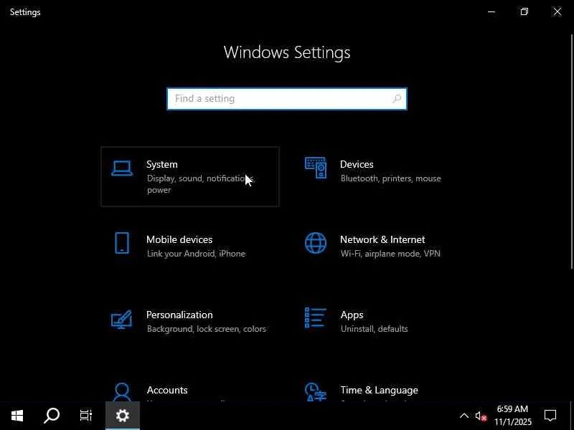
Task: Select the Network & Internet title
Action: click(382, 239)
